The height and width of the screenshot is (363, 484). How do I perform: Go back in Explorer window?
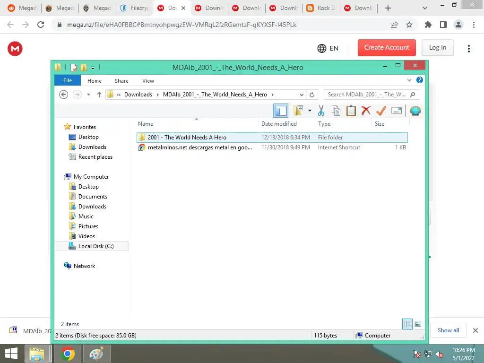[64, 95]
